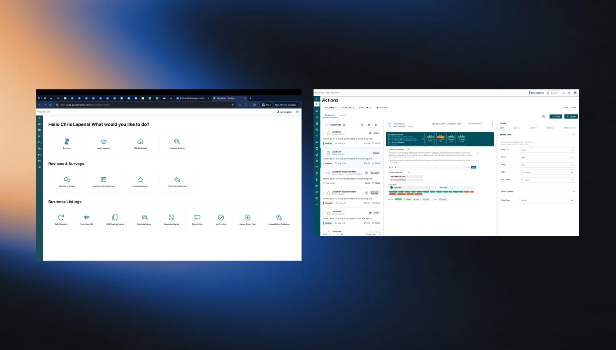Open the Ticket Type dropdown
Viewport: 616px width, 350px height.
547,201
